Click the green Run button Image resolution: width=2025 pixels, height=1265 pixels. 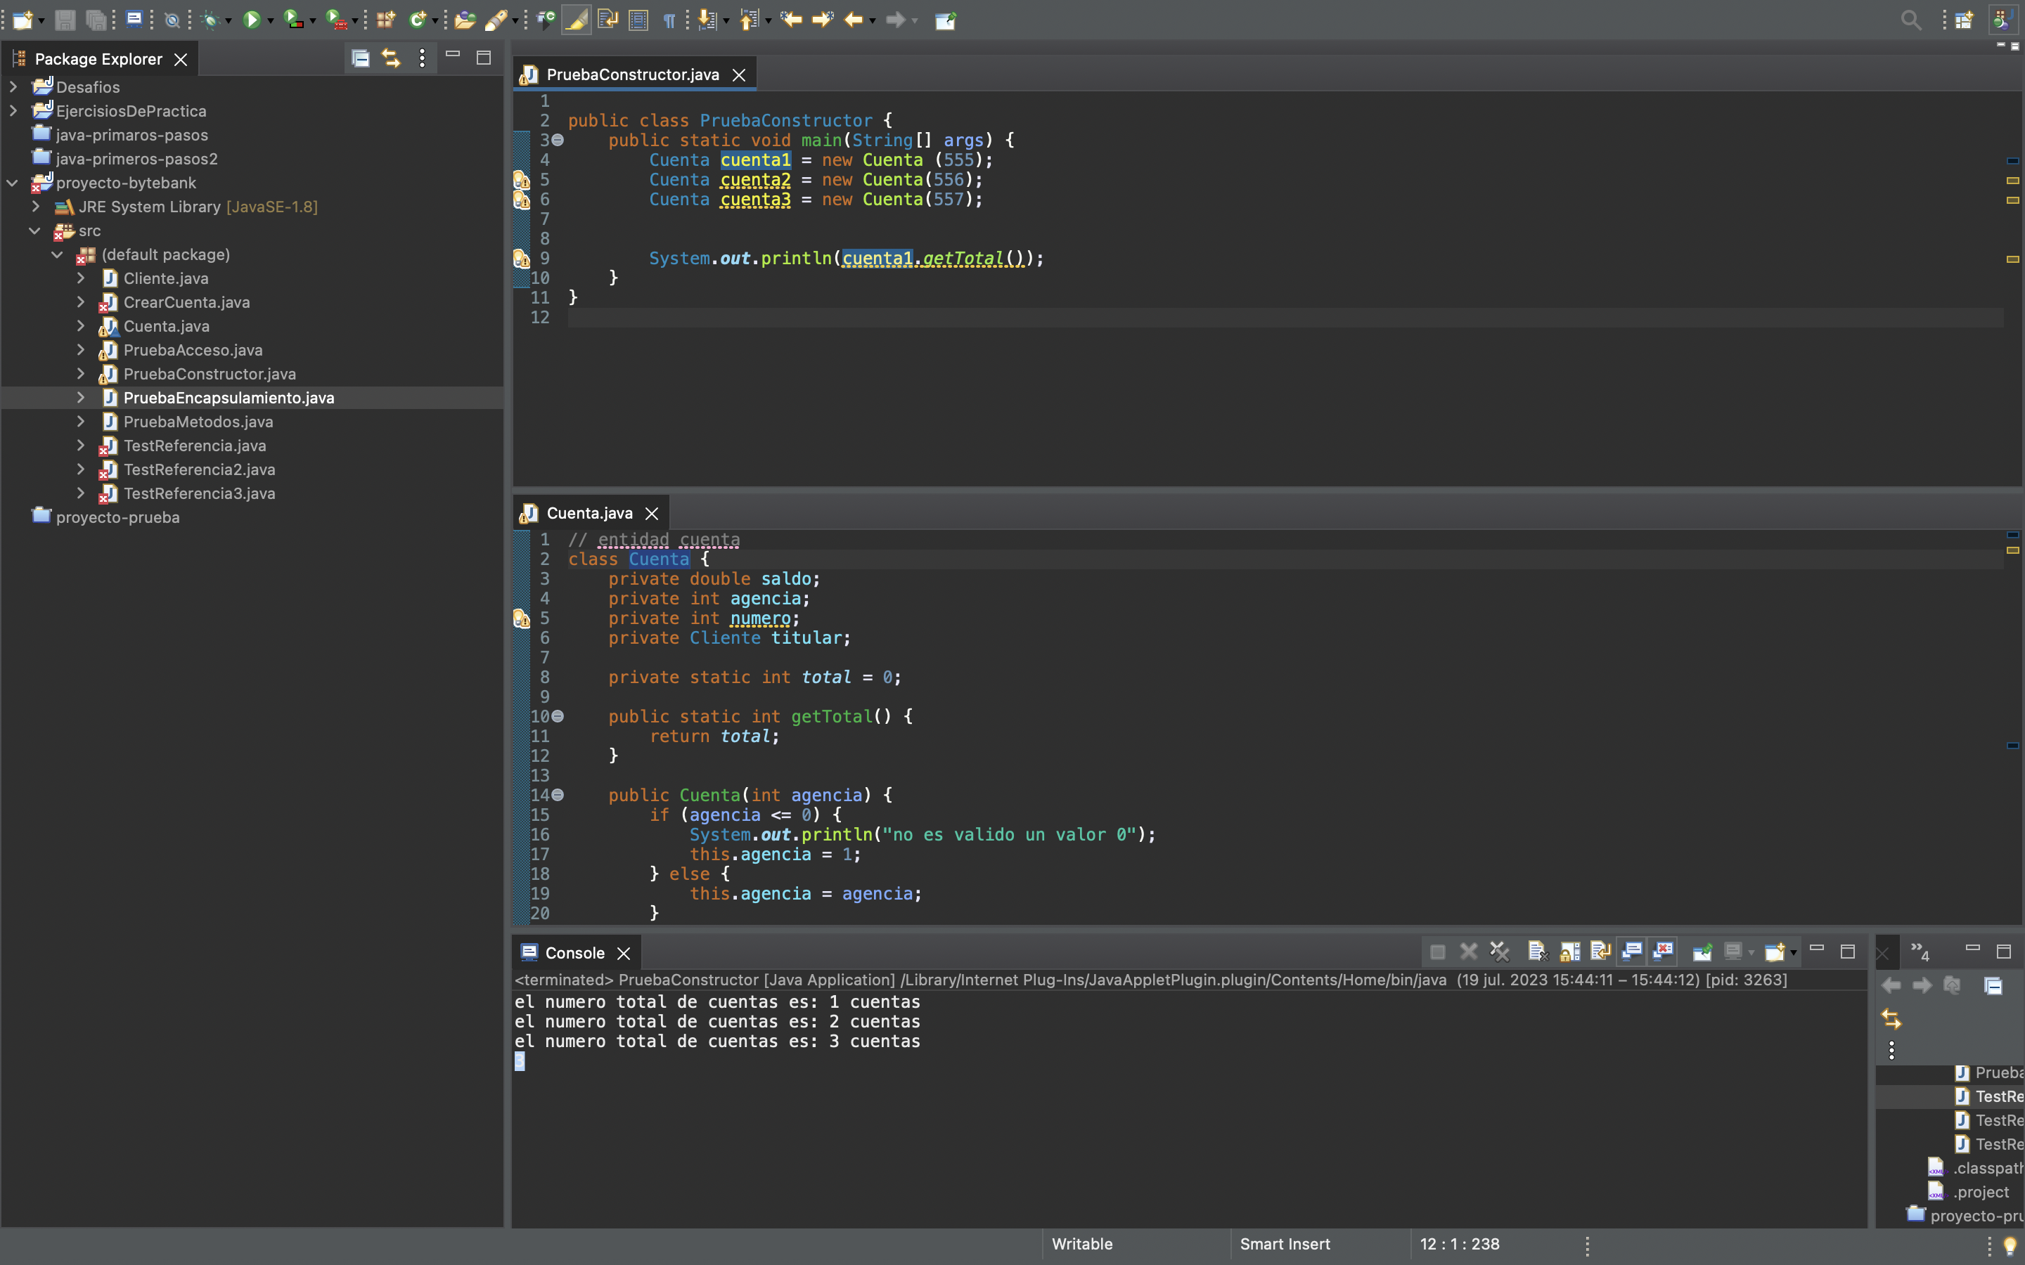click(251, 20)
